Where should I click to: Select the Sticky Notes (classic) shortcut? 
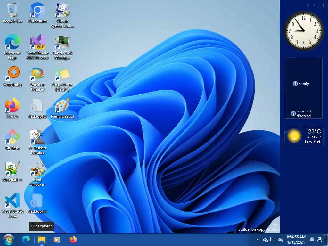[62, 79]
